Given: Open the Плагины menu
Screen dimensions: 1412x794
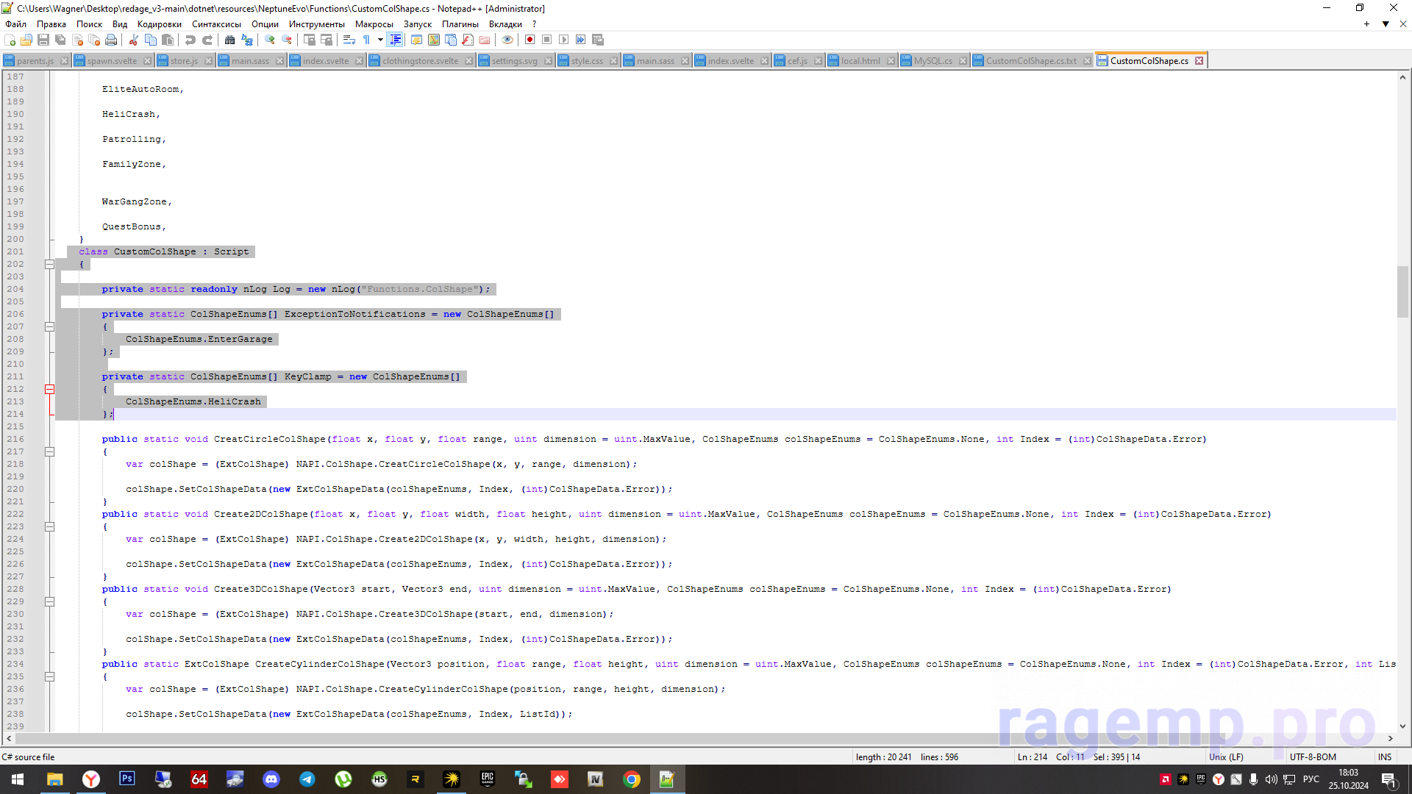Looking at the screenshot, I should point(460,24).
